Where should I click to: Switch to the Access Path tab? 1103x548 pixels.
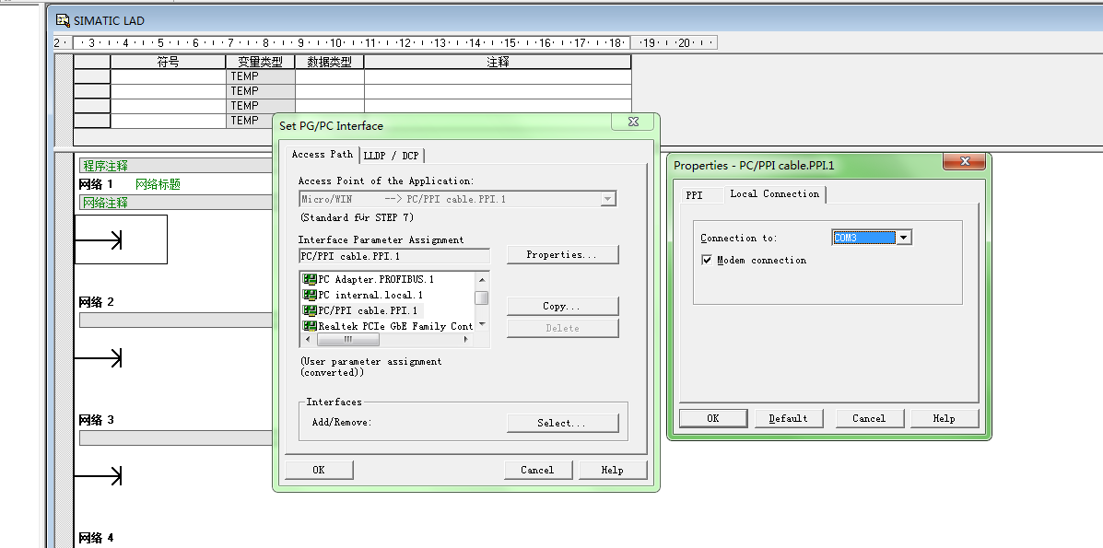point(323,154)
